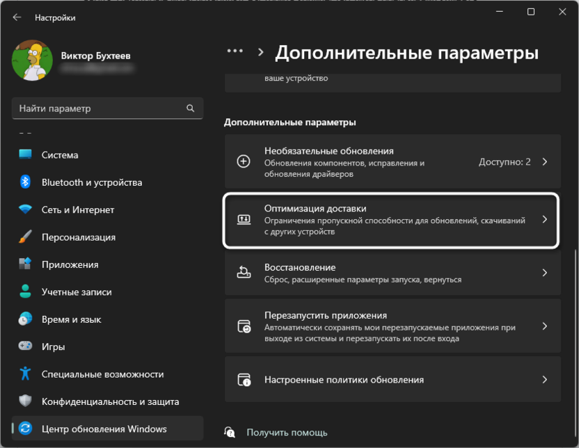
Task: Open Специальные возможности section
Action: click(x=107, y=374)
